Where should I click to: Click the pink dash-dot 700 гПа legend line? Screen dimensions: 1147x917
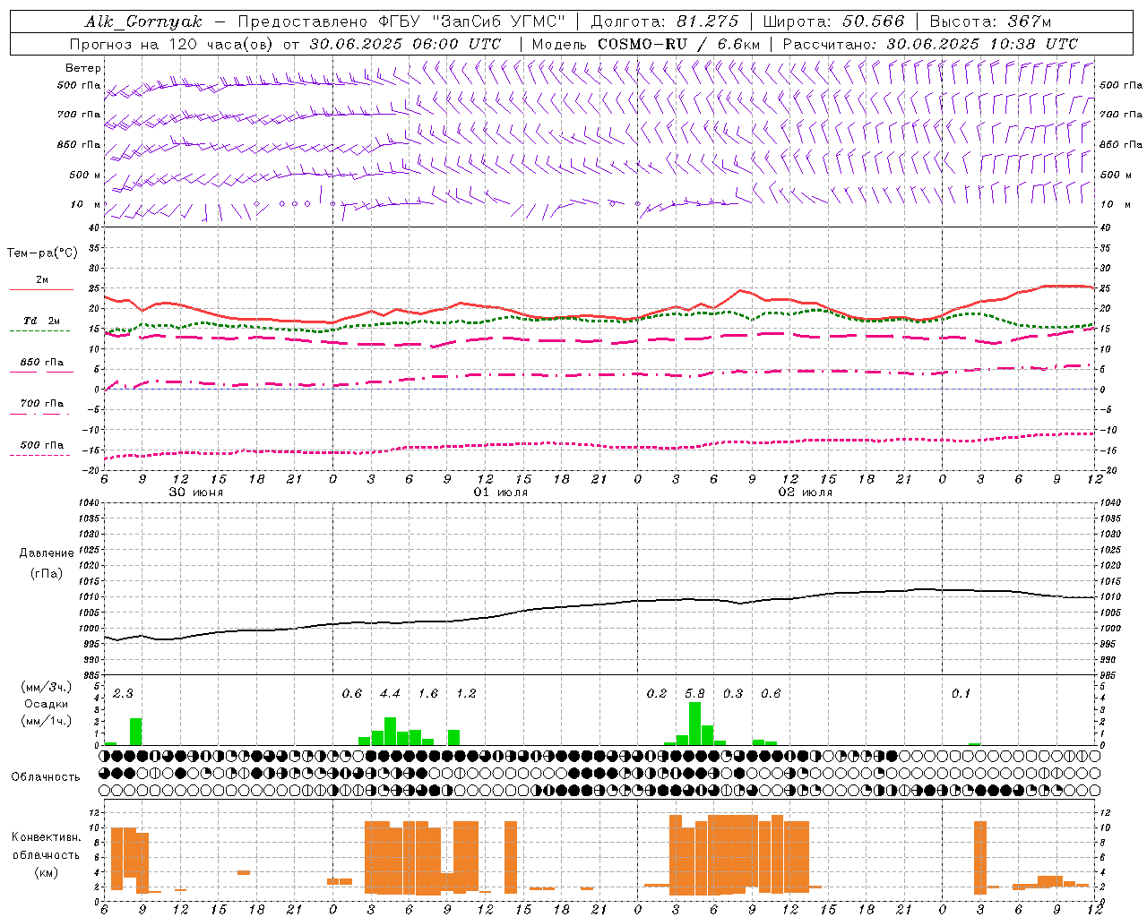click(x=39, y=414)
